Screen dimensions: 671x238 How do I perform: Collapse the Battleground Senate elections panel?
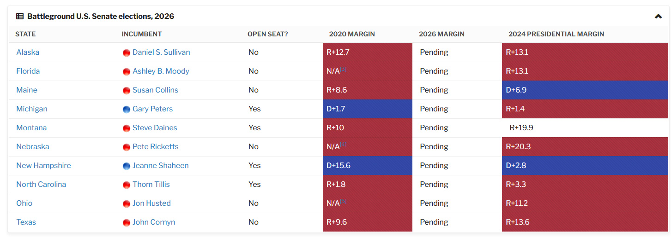coord(658,17)
